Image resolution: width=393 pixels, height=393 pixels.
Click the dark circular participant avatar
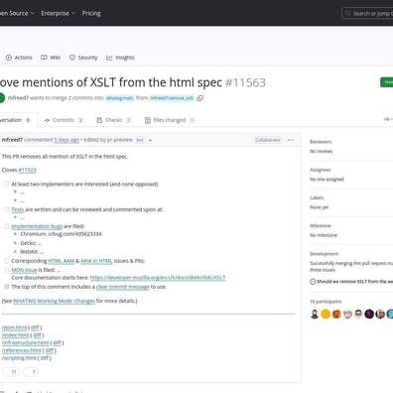pyautogui.click(x=369, y=314)
